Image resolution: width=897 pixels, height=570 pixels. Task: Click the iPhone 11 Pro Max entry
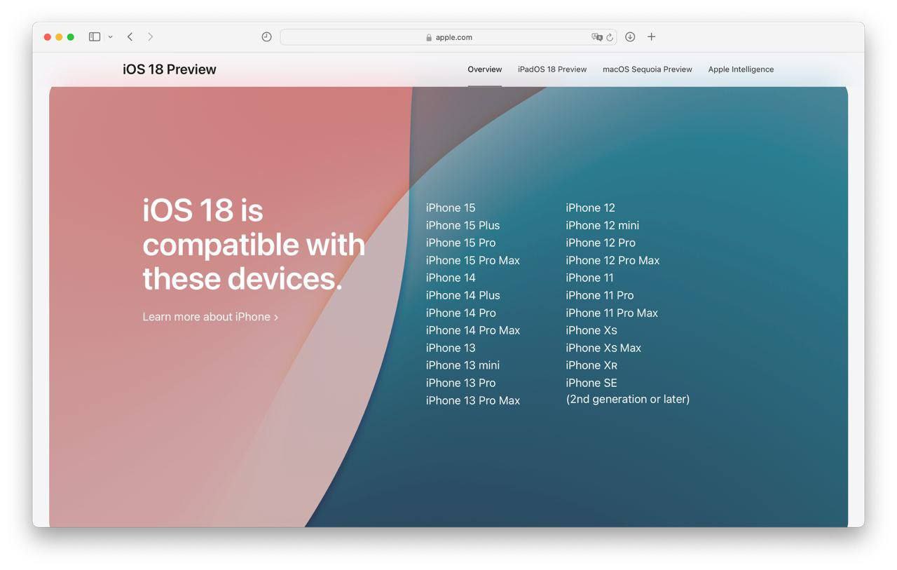pos(612,313)
